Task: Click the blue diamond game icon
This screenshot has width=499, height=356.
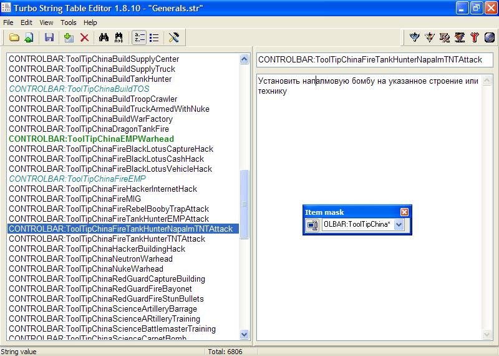Action: (415, 37)
